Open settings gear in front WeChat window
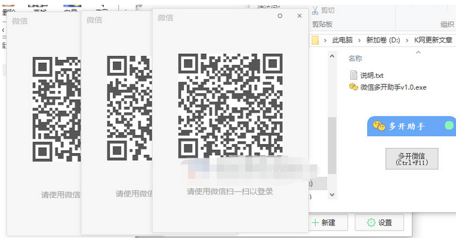Viewport: 456px width, 238px height. [x=280, y=16]
